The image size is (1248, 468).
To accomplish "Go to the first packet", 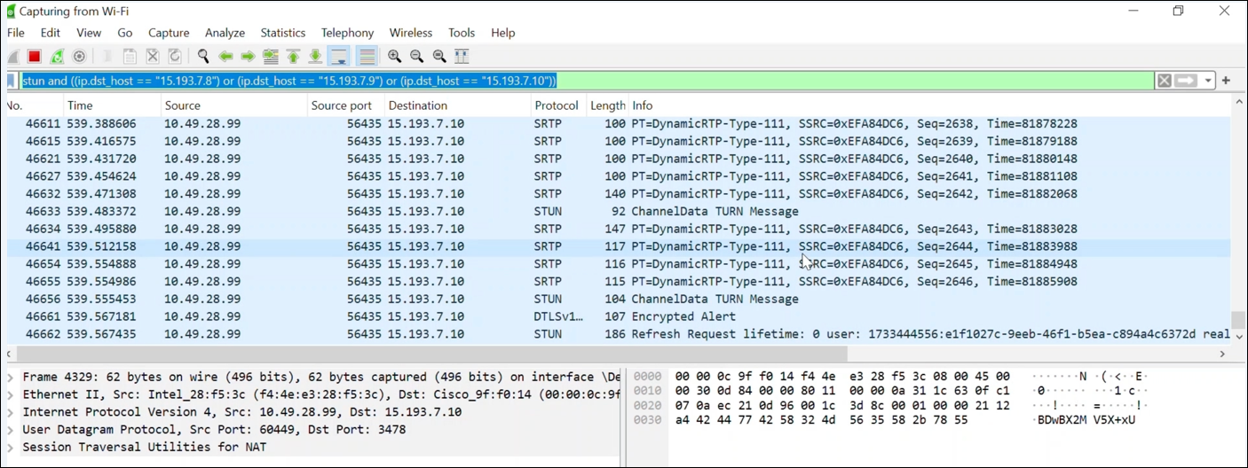I will [293, 57].
